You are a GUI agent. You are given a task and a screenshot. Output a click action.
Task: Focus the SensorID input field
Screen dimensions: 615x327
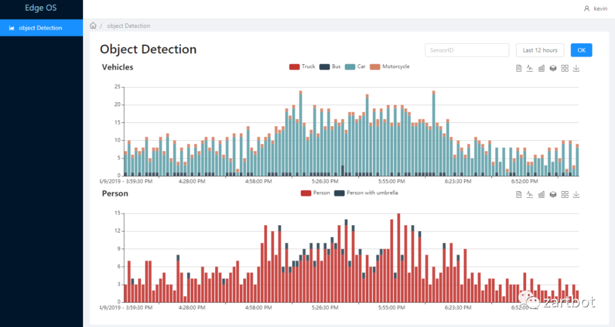(467, 50)
